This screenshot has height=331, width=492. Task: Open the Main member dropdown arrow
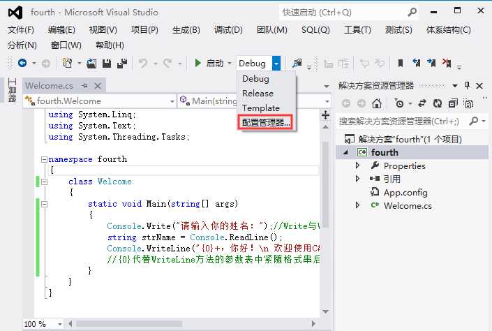click(327, 101)
